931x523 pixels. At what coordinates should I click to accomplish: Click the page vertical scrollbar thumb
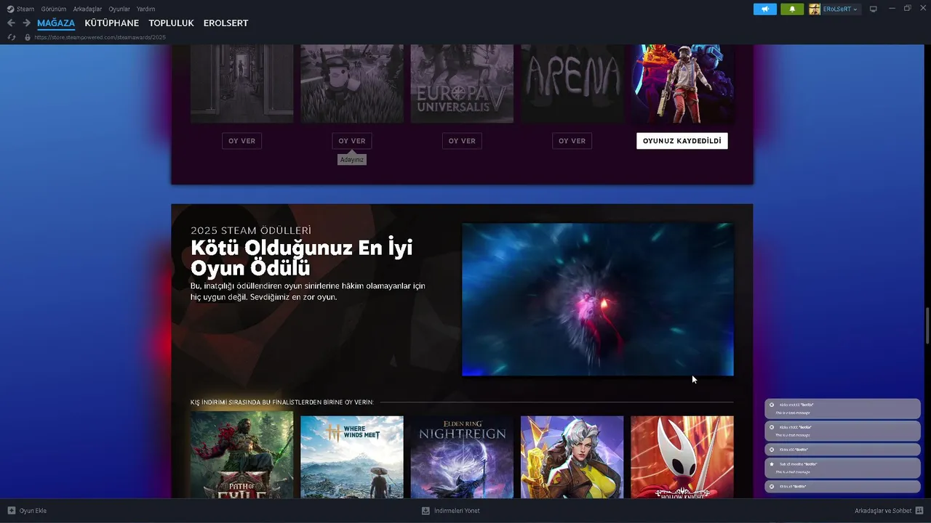click(x=927, y=326)
